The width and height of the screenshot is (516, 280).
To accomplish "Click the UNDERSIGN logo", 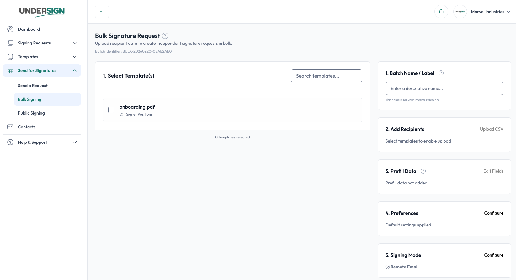I will pos(42,12).
